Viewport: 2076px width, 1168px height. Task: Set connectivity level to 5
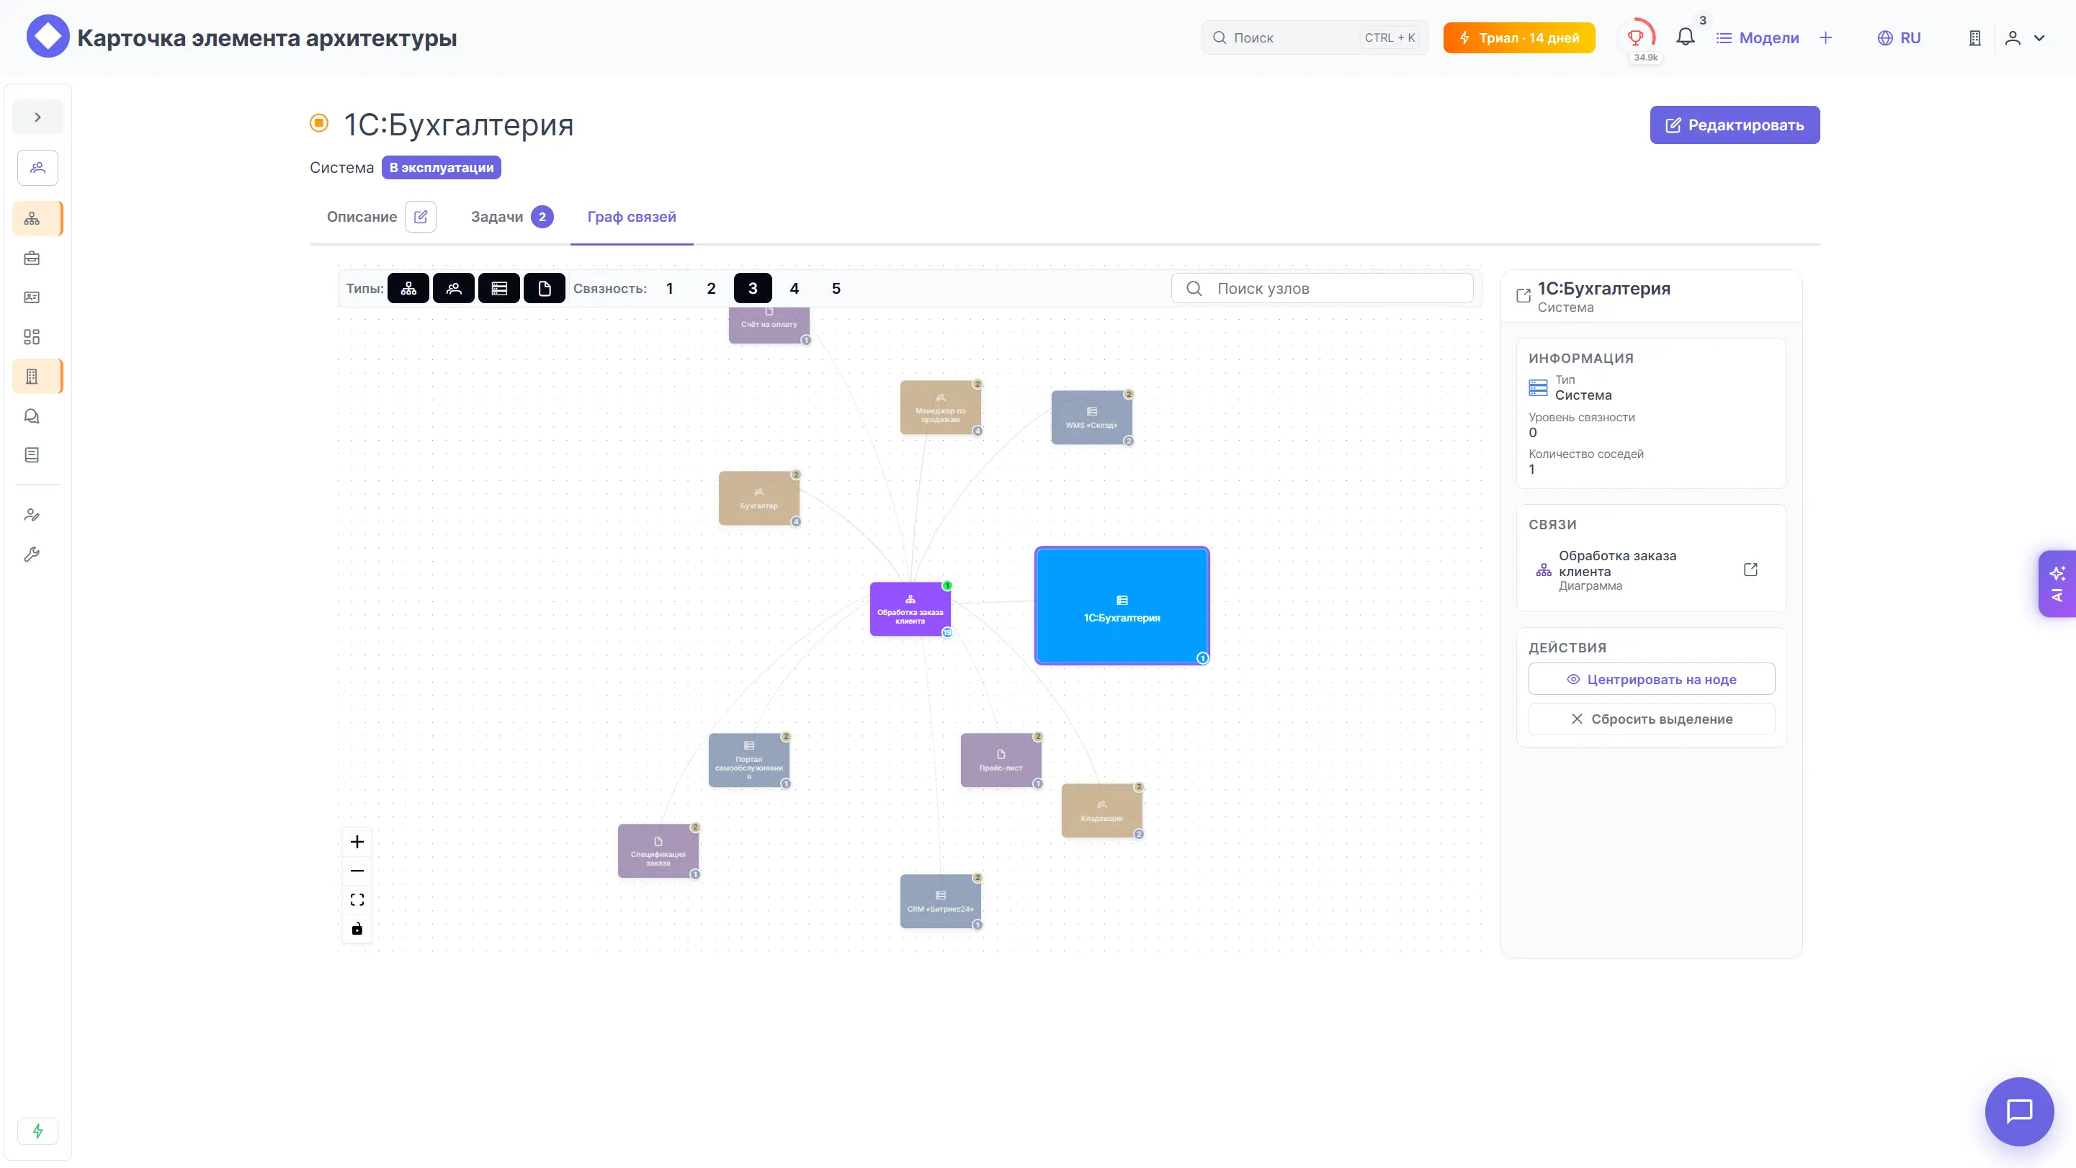pyautogui.click(x=836, y=288)
